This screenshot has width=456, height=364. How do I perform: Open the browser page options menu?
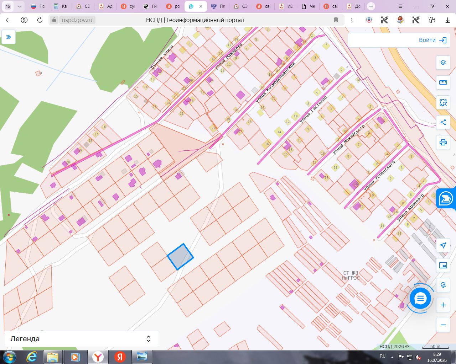pos(352,20)
